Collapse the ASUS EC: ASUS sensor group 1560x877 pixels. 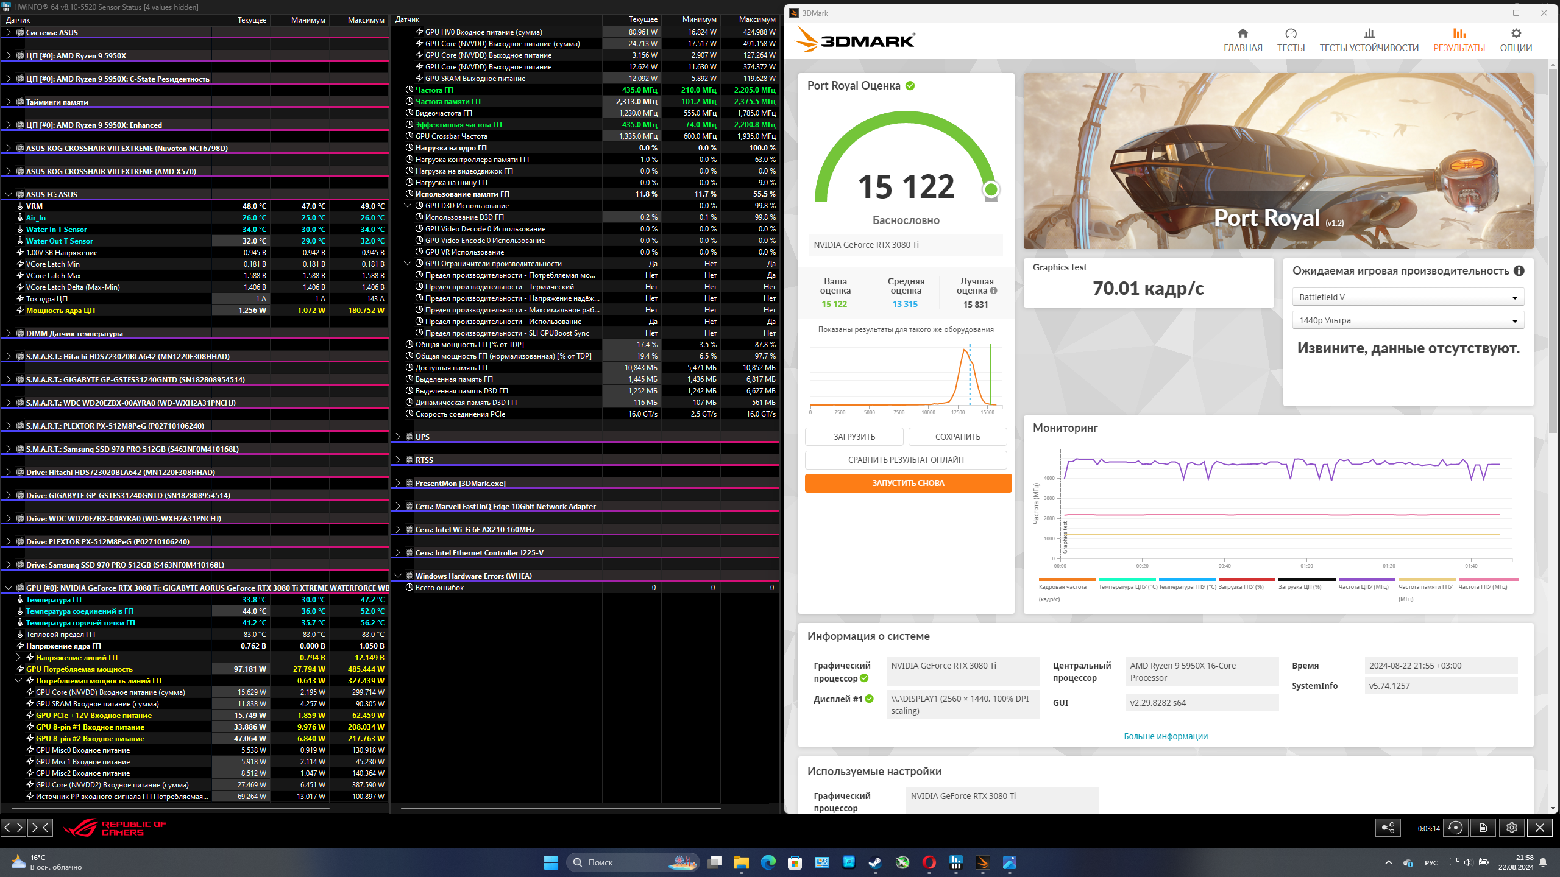9,195
